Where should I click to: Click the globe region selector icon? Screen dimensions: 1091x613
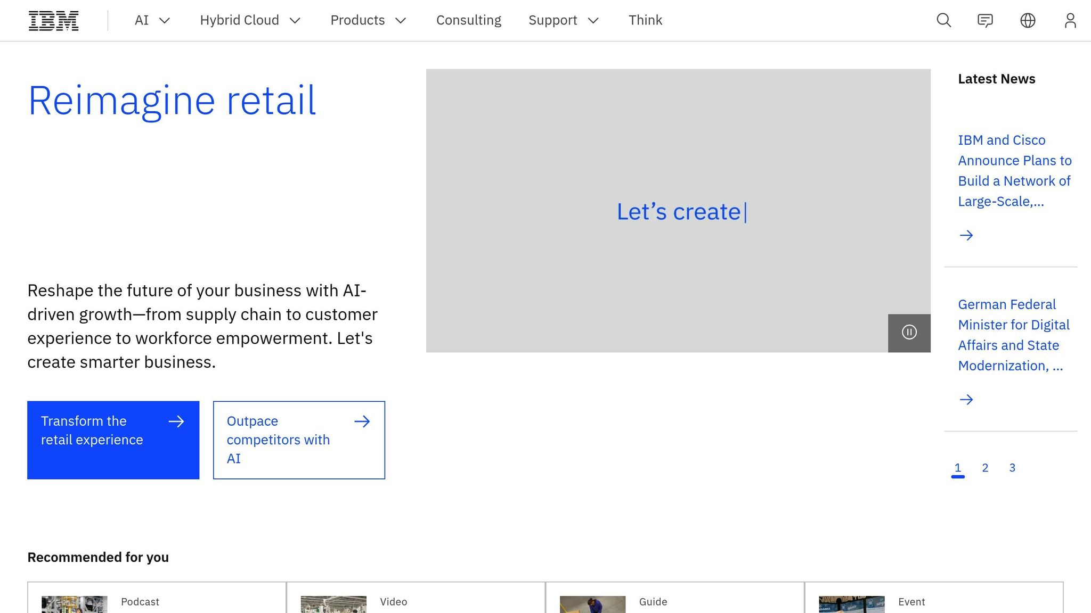tap(1027, 20)
